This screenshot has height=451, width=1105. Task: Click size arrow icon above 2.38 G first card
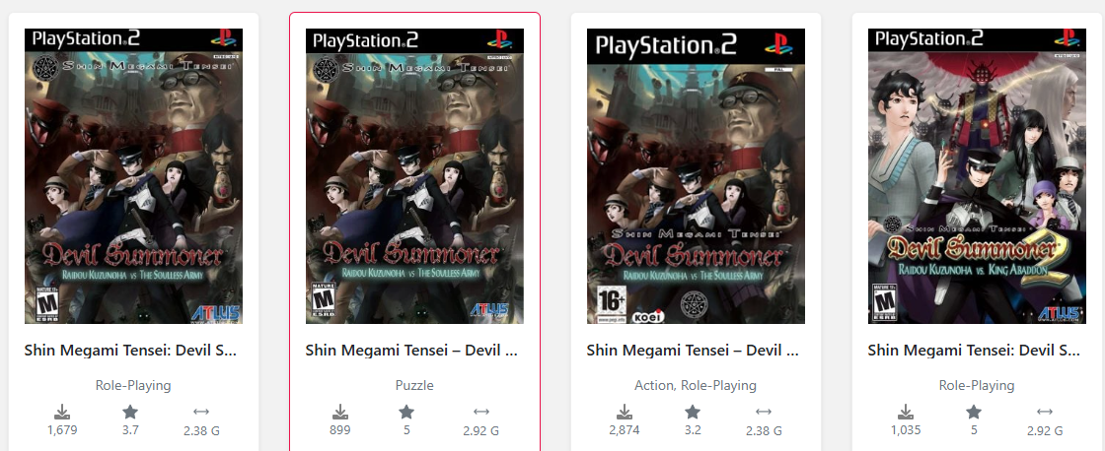201,413
